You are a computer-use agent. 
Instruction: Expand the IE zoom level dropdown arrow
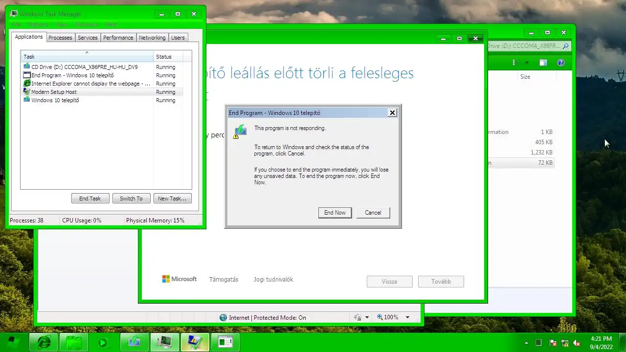click(x=407, y=317)
